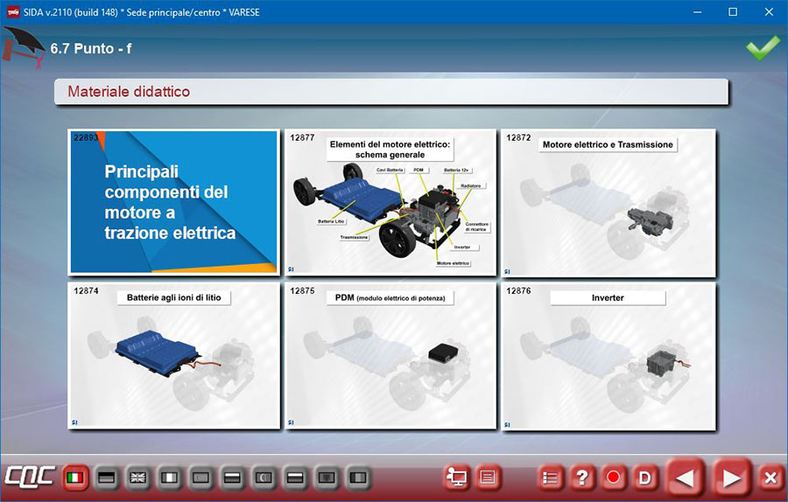The image size is (788, 502).
Task: Select the German flag language button
Action: point(107,478)
